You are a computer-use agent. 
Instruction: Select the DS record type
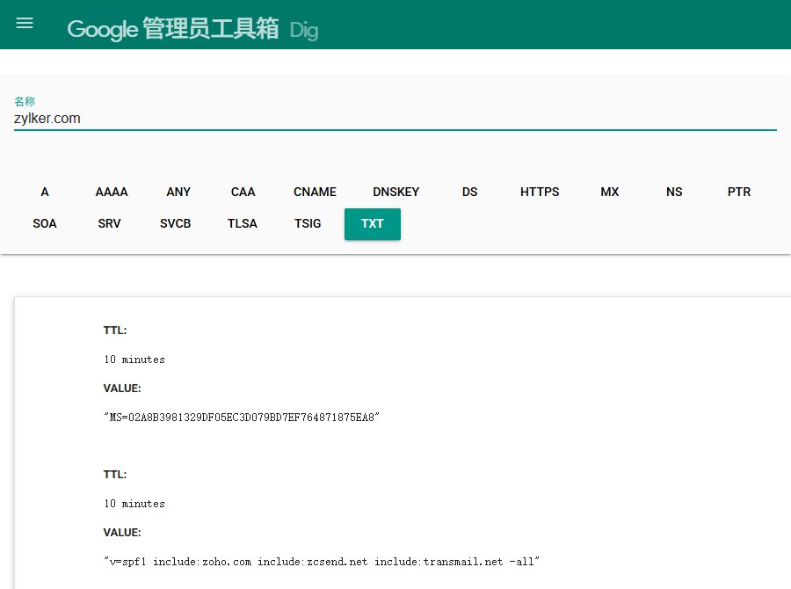[469, 192]
